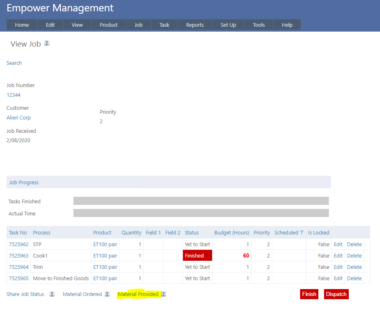Sort table by Budget (Hours) column
Viewport: 380px width, 315px height.
[231, 232]
